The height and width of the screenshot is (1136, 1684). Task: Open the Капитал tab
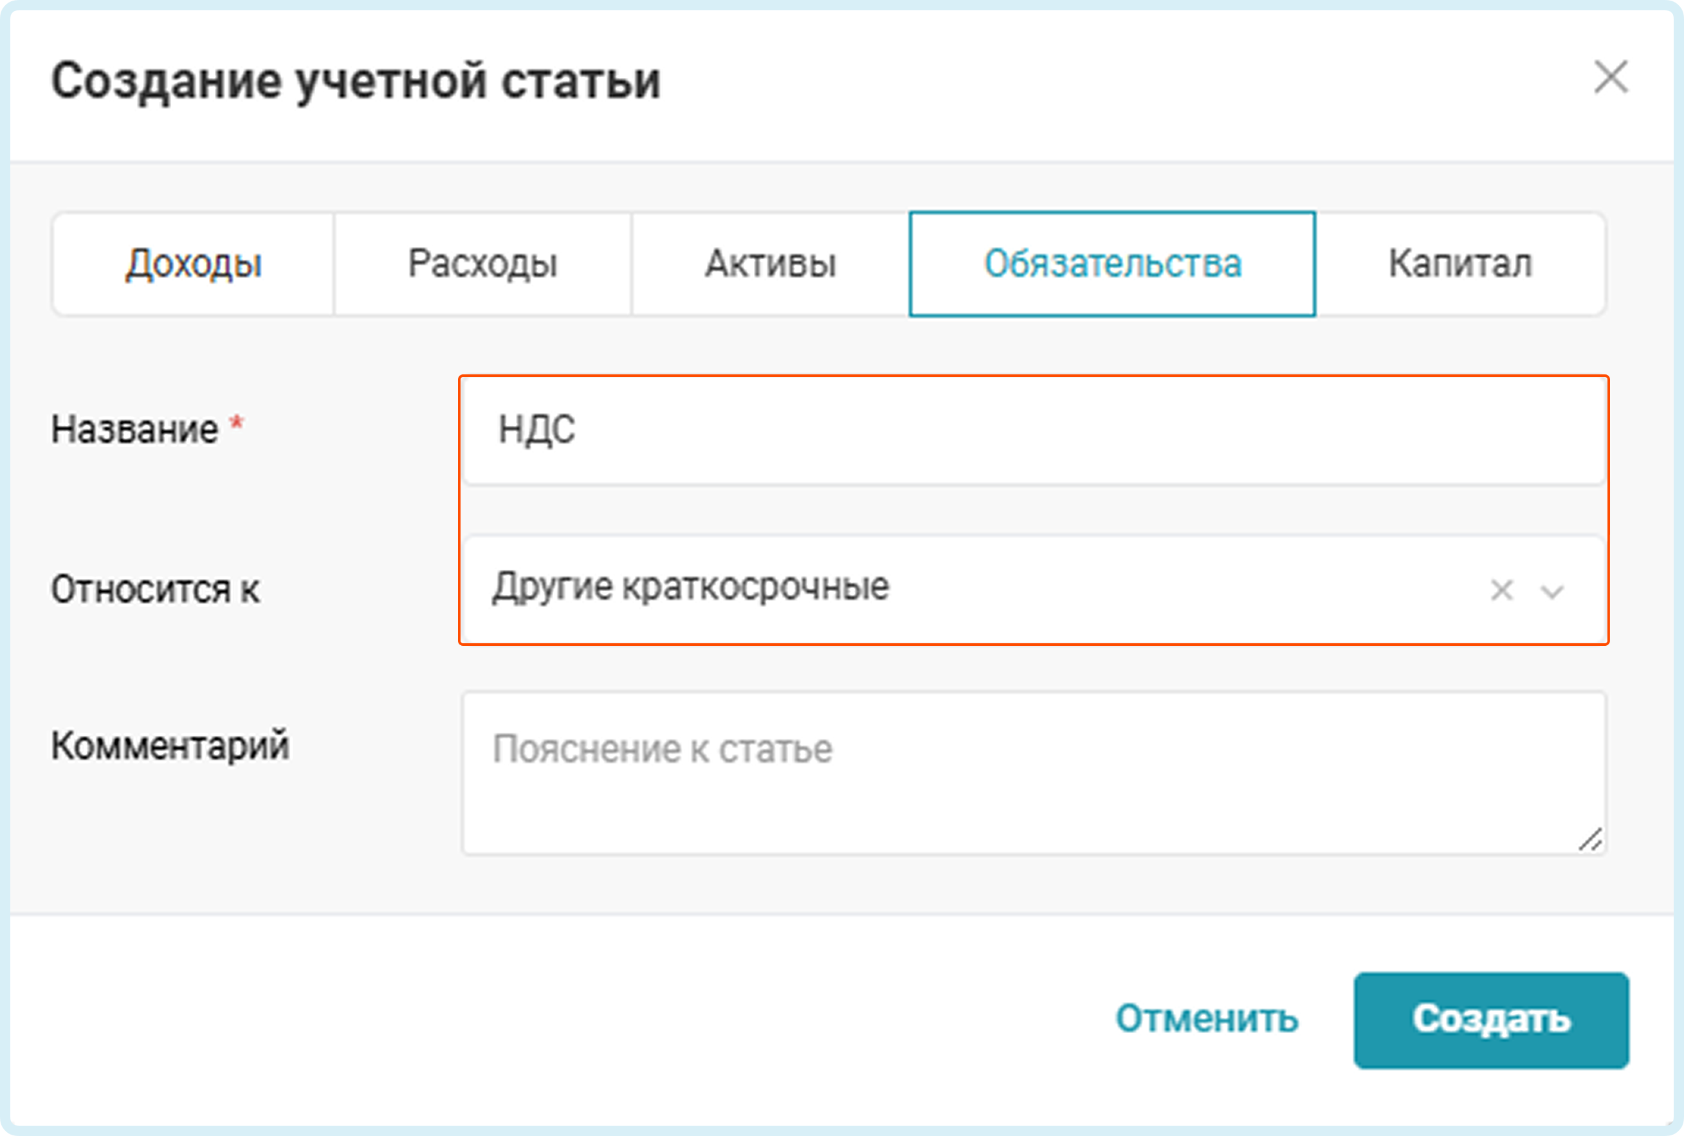pyautogui.click(x=1460, y=264)
